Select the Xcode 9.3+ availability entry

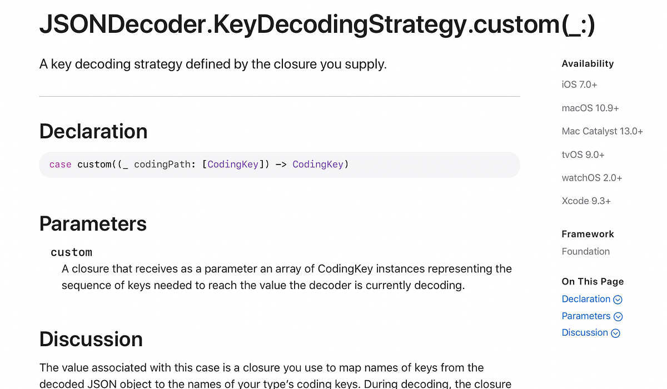586,201
